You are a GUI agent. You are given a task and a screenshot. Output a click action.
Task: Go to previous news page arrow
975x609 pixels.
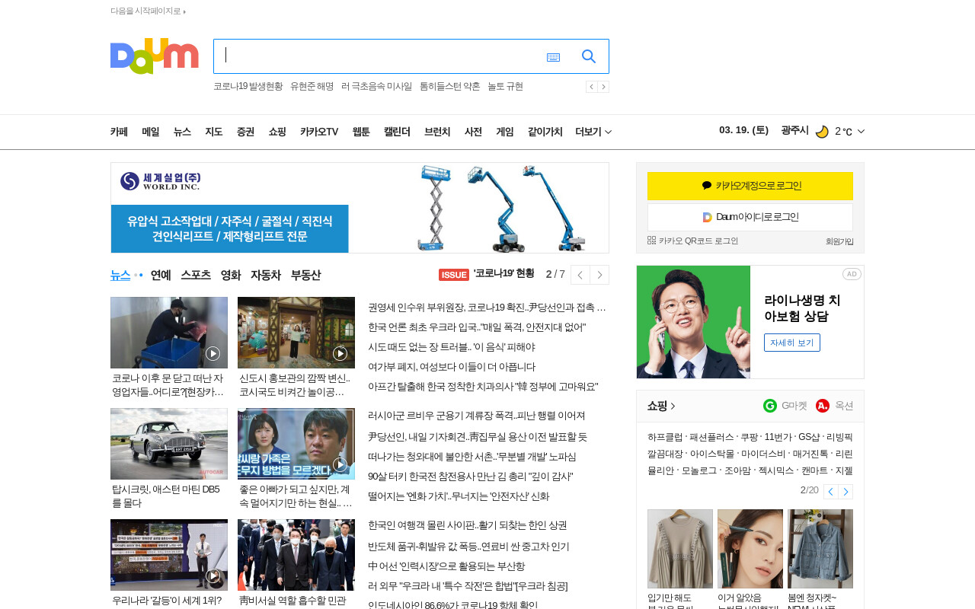(580, 275)
